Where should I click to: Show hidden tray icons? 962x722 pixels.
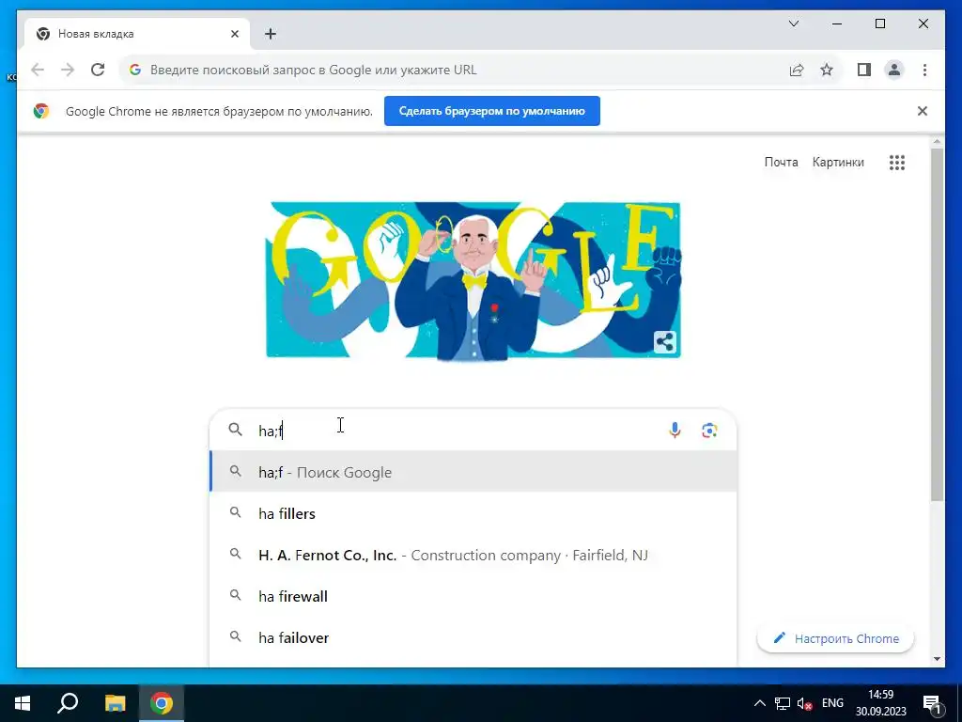pos(759,703)
